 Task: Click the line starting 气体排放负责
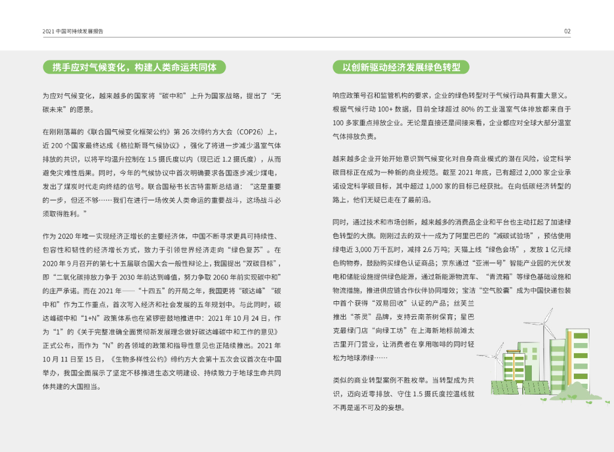pos(356,136)
